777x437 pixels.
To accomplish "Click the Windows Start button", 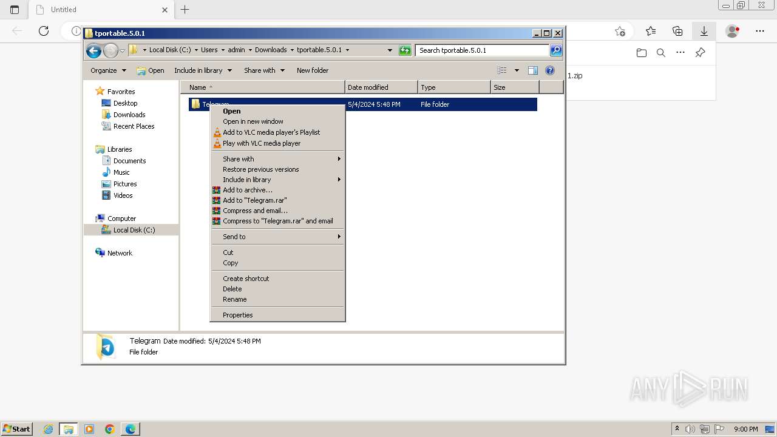I will coord(17,429).
